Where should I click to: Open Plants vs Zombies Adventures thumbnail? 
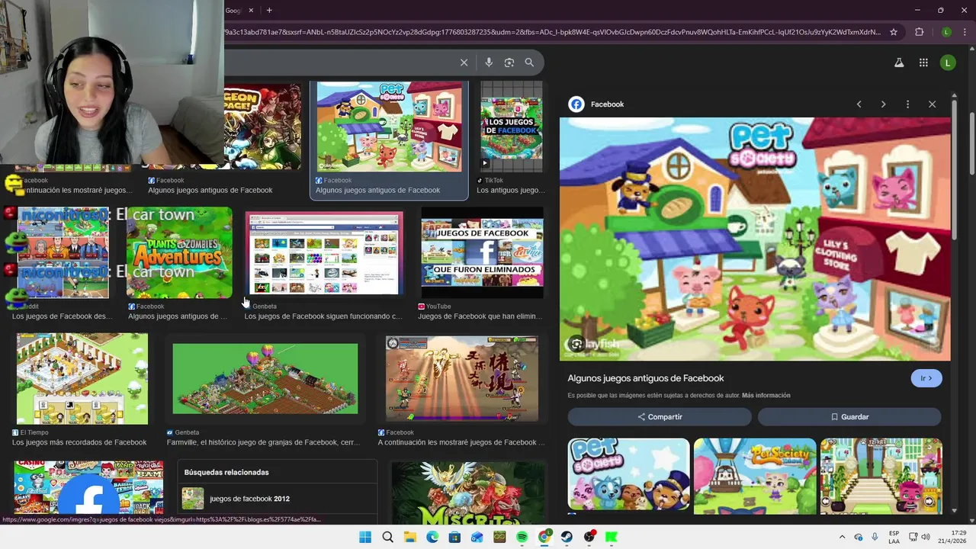pyautogui.click(x=179, y=252)
